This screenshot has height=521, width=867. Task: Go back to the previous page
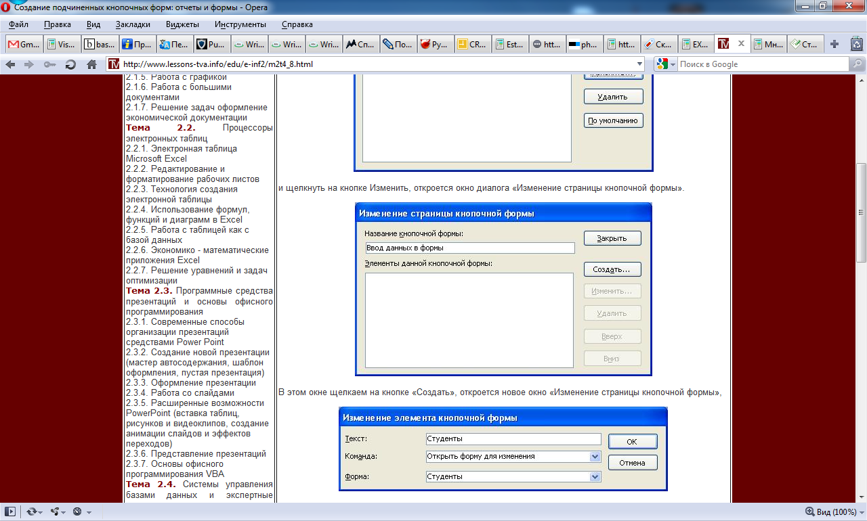point(10,64)
